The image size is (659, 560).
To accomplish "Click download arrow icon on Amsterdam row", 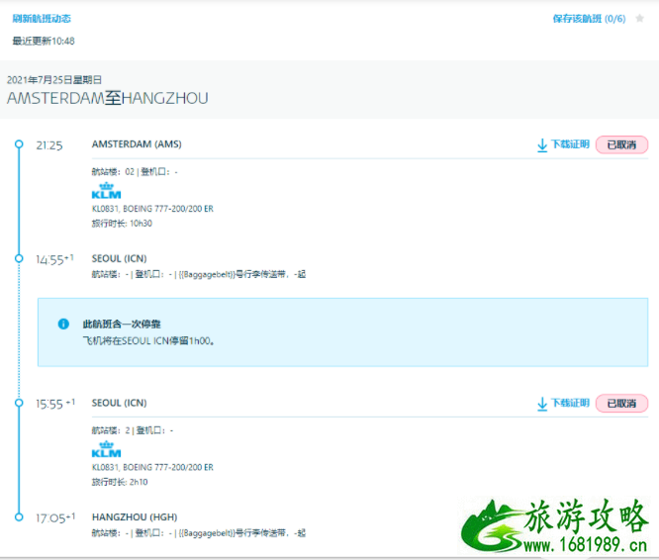I will pyautogui.click(x=542, y=144).
